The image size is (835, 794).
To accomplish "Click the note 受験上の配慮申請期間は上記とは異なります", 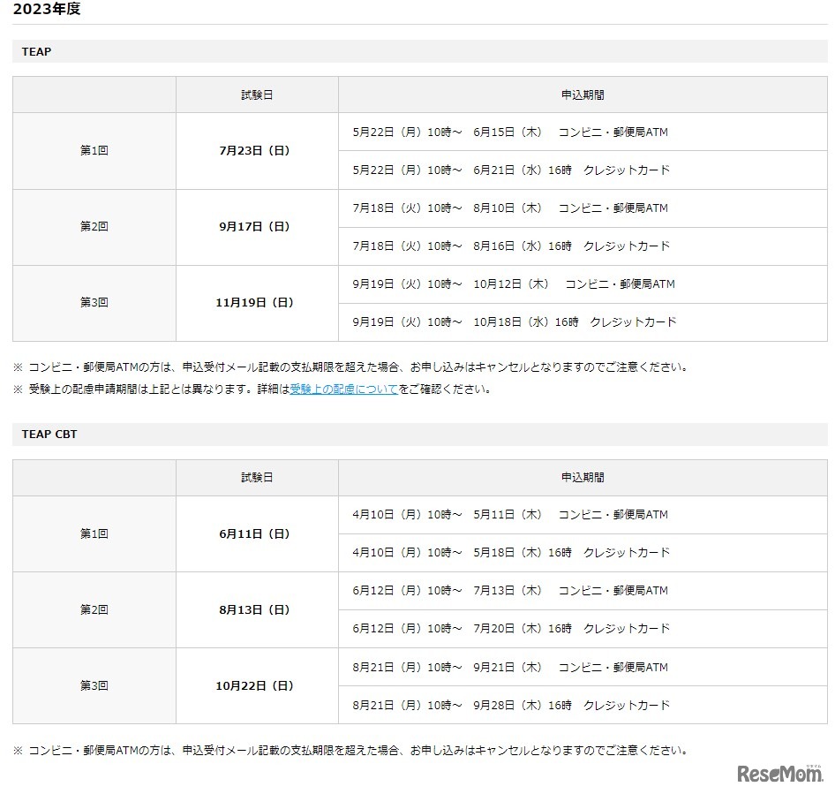I will [252, 389].
